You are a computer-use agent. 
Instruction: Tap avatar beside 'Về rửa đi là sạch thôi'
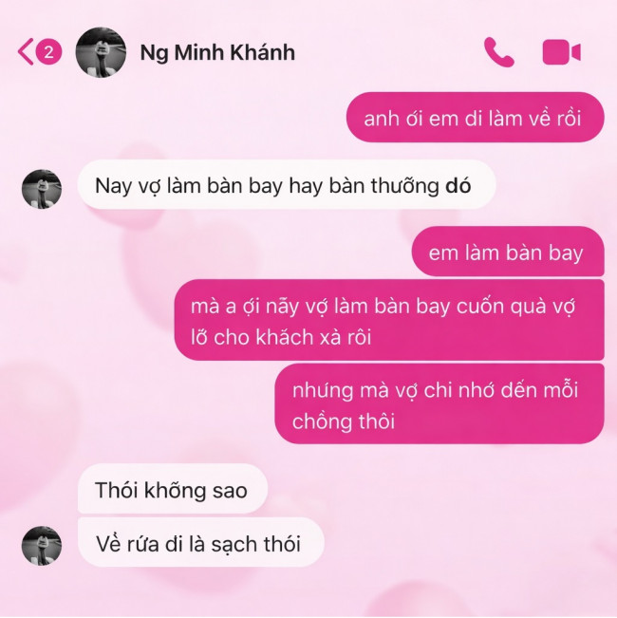tap(42, 546)
